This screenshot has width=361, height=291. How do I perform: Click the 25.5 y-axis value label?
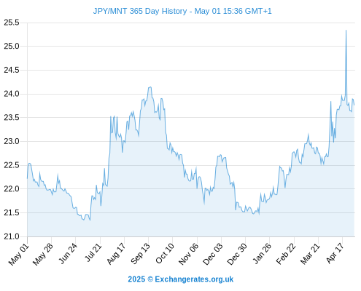point(12,23)
